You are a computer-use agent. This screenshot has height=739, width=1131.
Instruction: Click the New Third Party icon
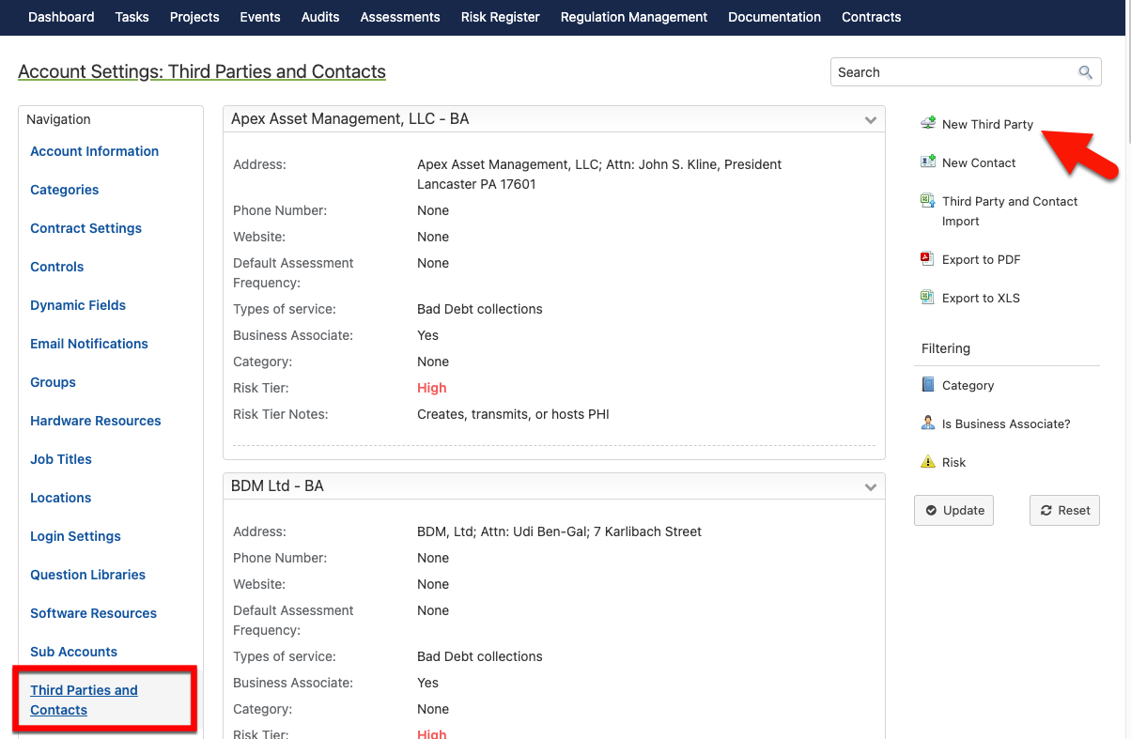point(928,123)
